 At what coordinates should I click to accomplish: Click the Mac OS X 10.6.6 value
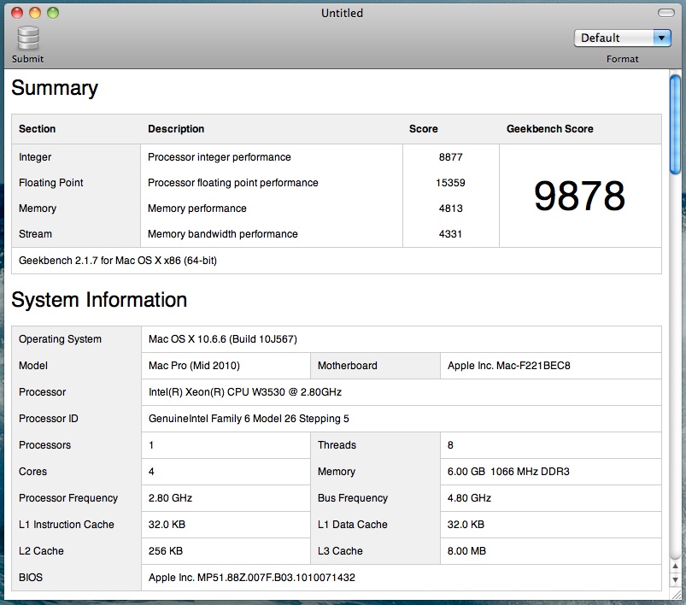coord(223,339)
